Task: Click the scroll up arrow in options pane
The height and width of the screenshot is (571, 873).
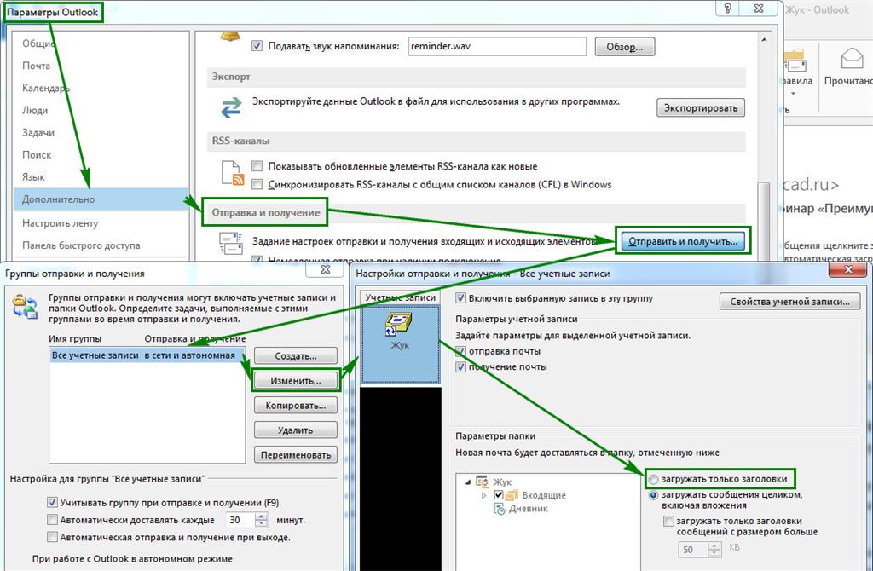Action: pyautogui.click(x=764, y=39)
